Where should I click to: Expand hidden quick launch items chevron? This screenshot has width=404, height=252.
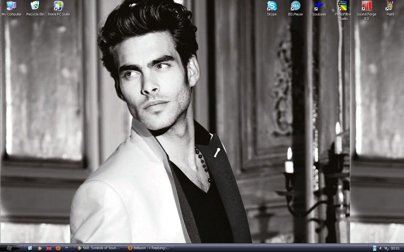pyautogui.click(x=66, y=248)
